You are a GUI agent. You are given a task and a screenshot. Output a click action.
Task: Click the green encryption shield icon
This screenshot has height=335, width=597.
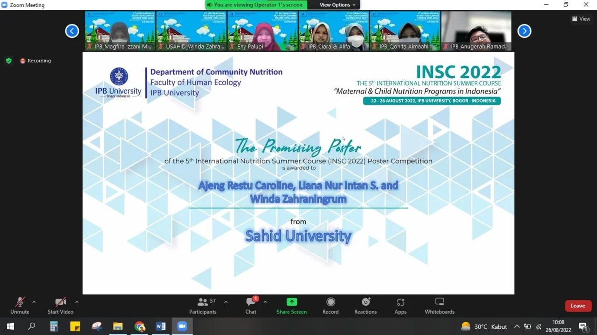click(x=8, y=61)
